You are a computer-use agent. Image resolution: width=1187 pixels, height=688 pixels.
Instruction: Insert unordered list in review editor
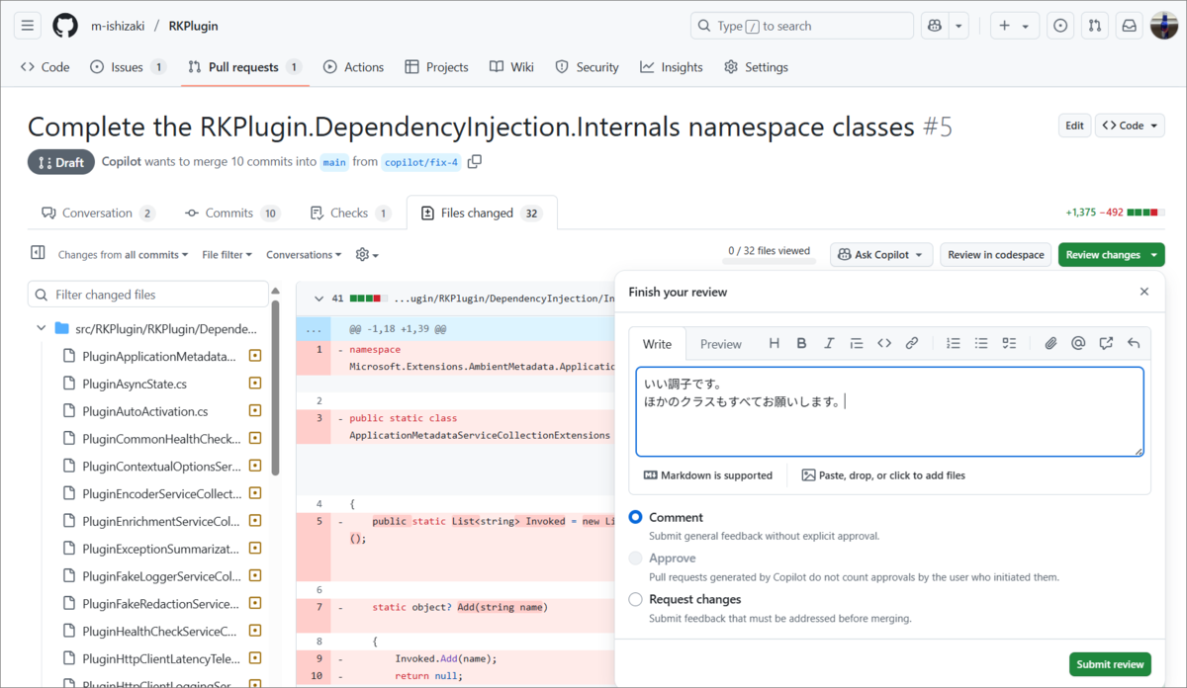coord(981,343)
